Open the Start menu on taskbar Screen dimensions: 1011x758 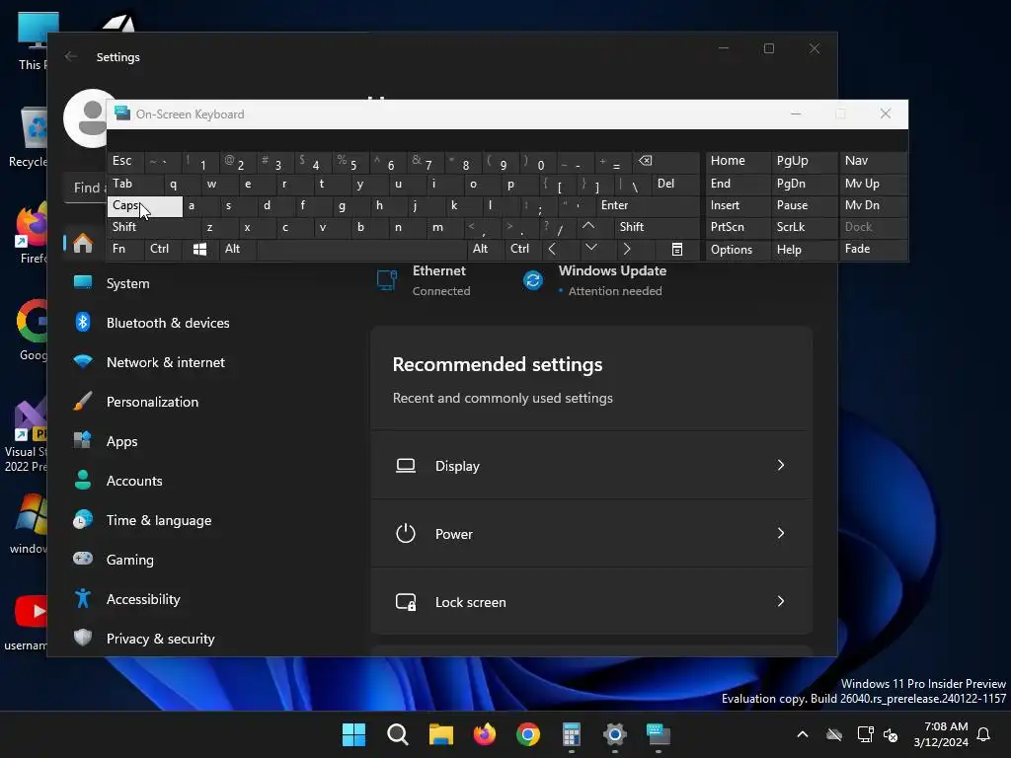[353, 734]
